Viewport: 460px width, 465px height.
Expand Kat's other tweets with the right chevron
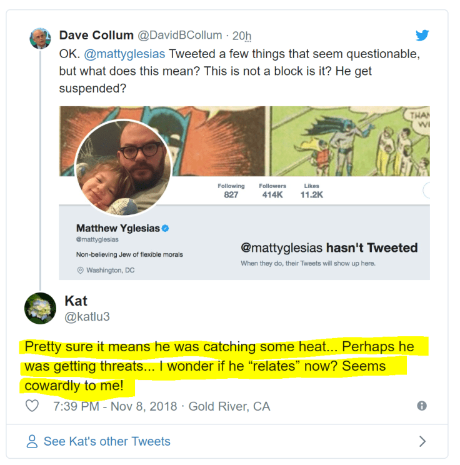tap(422, 441)
